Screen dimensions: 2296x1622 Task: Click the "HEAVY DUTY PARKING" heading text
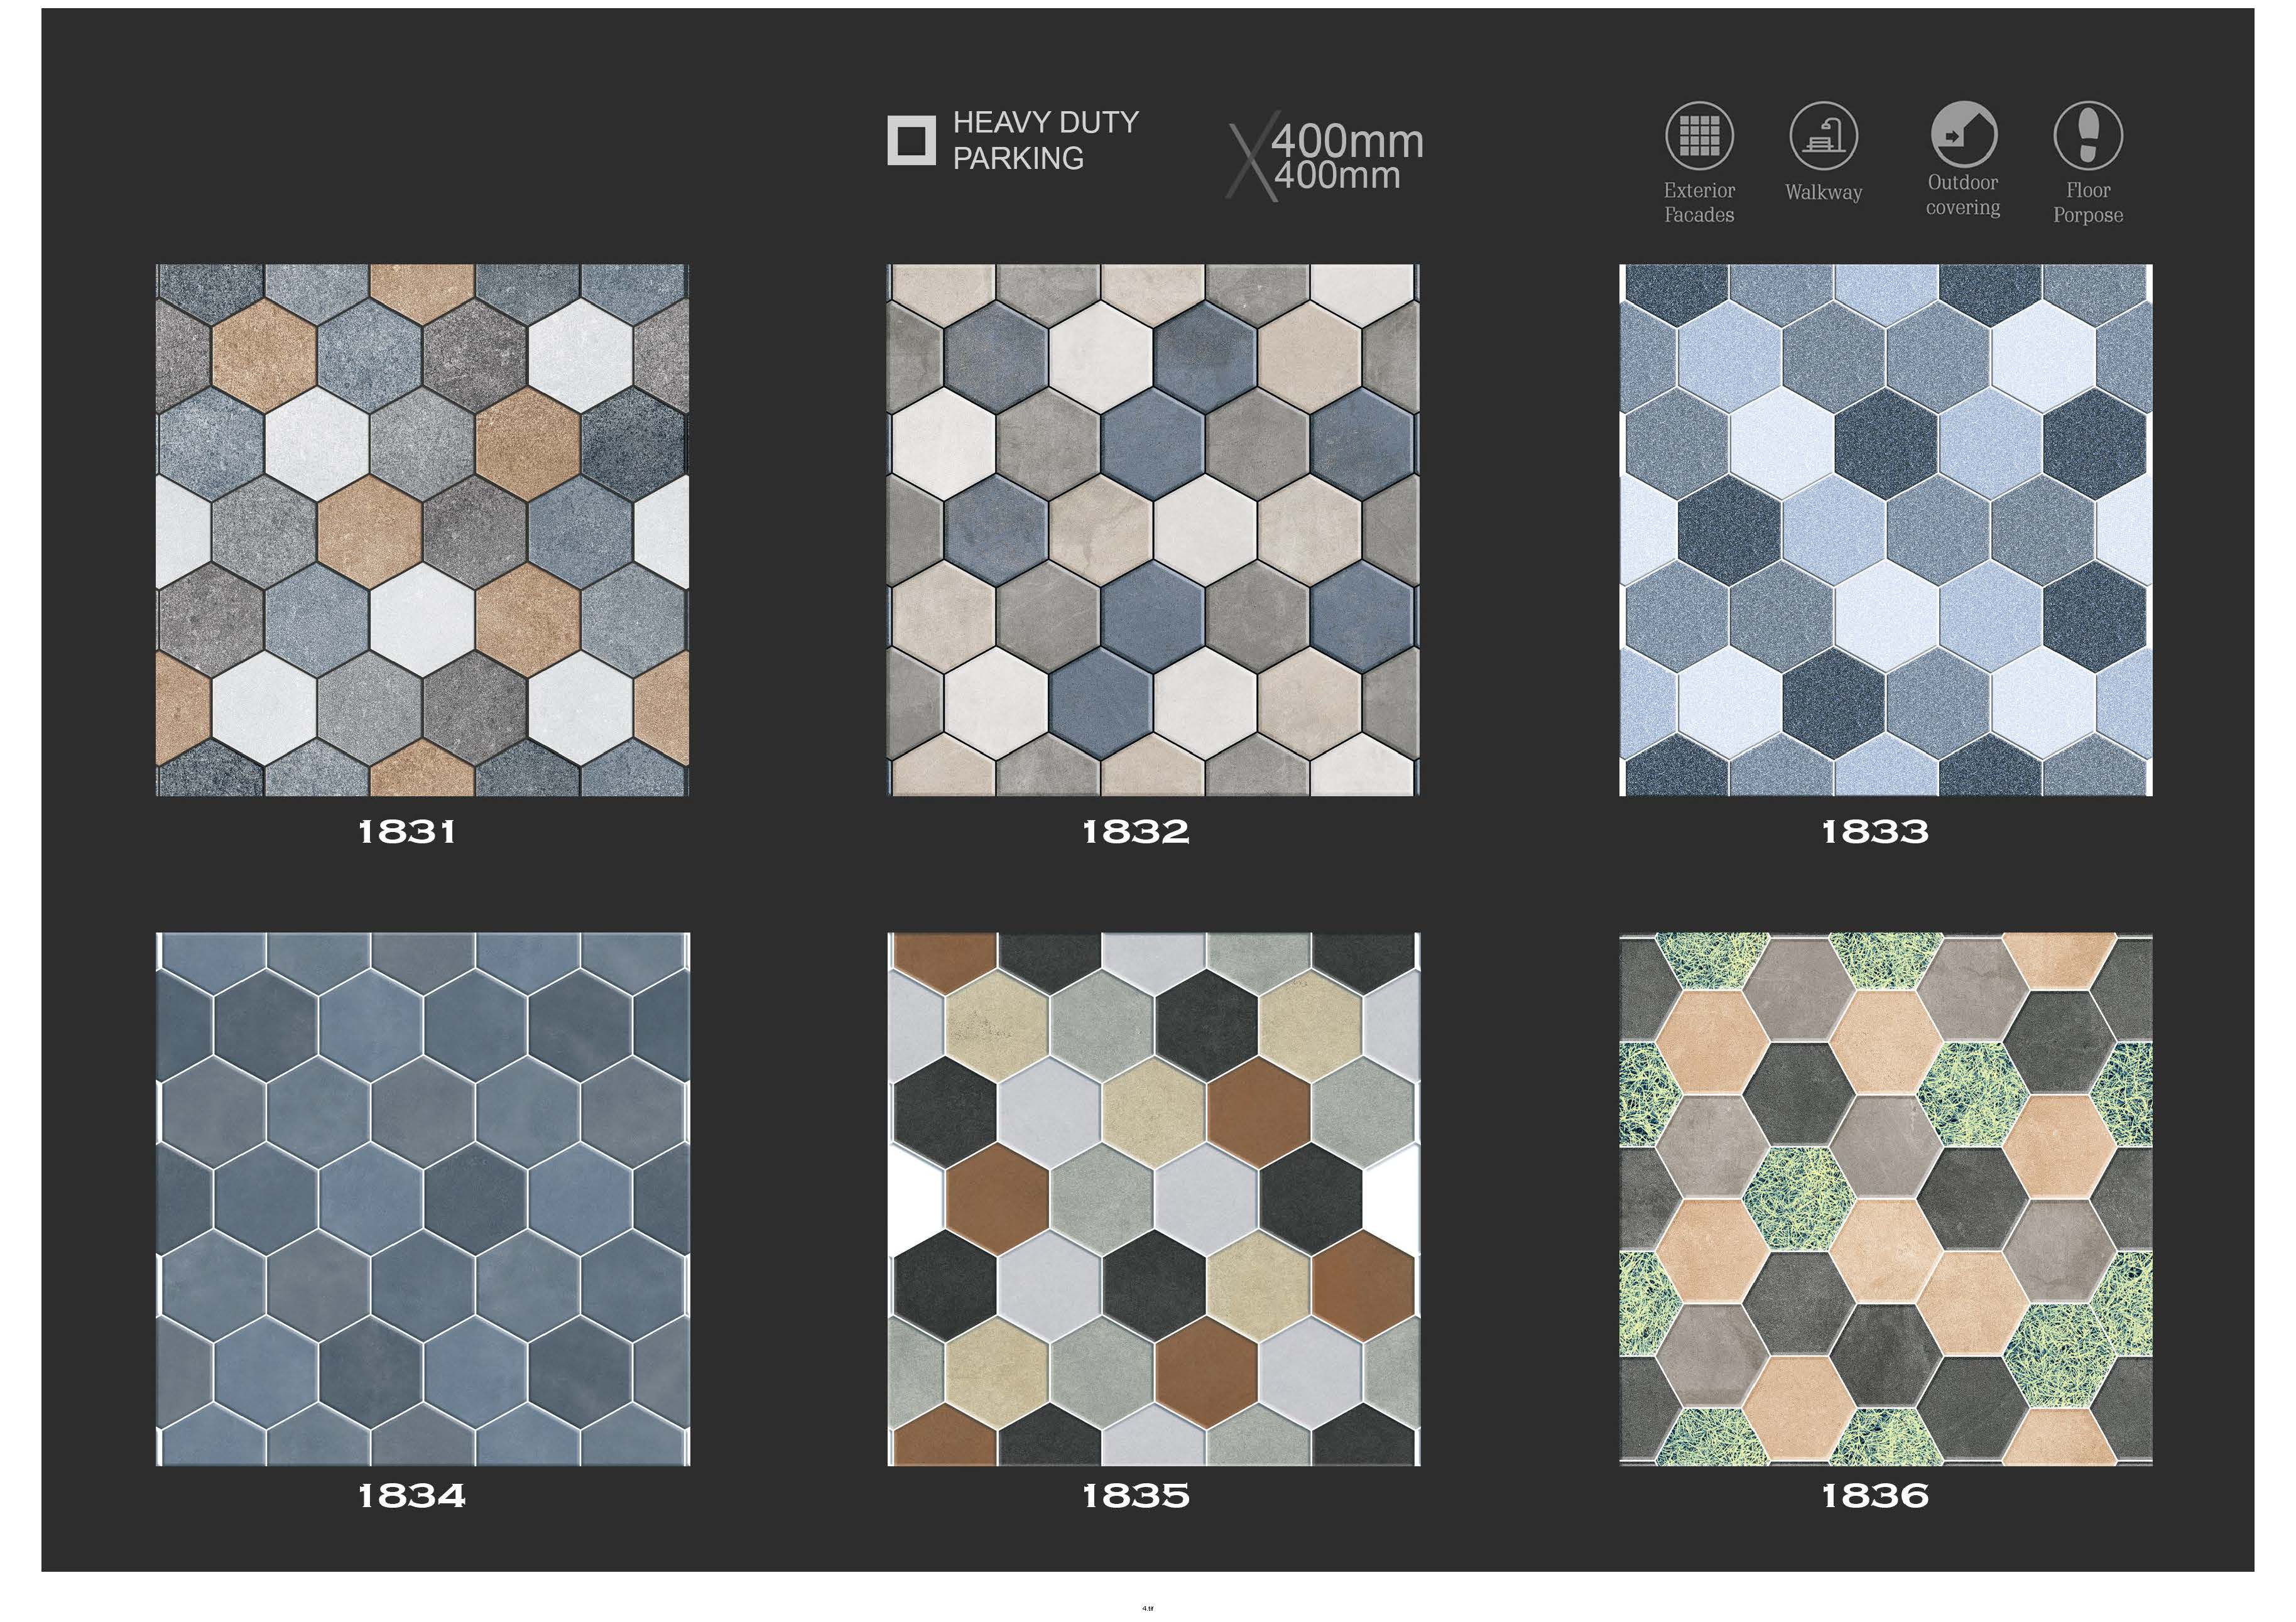pos(1046,140)
